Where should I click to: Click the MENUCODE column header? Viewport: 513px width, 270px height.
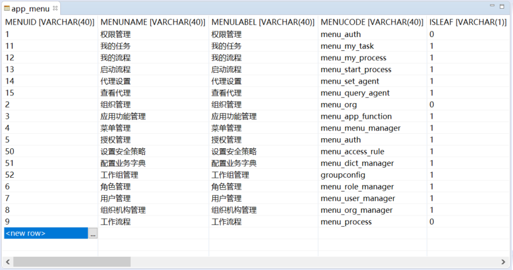coord(372,22)
